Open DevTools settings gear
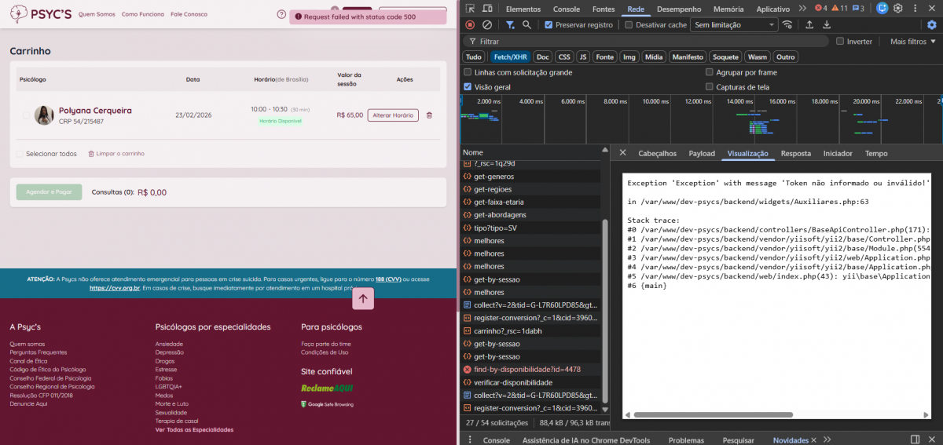Viewport: 943px width, 445px height. pyautogui.click(x=898, y=9)
